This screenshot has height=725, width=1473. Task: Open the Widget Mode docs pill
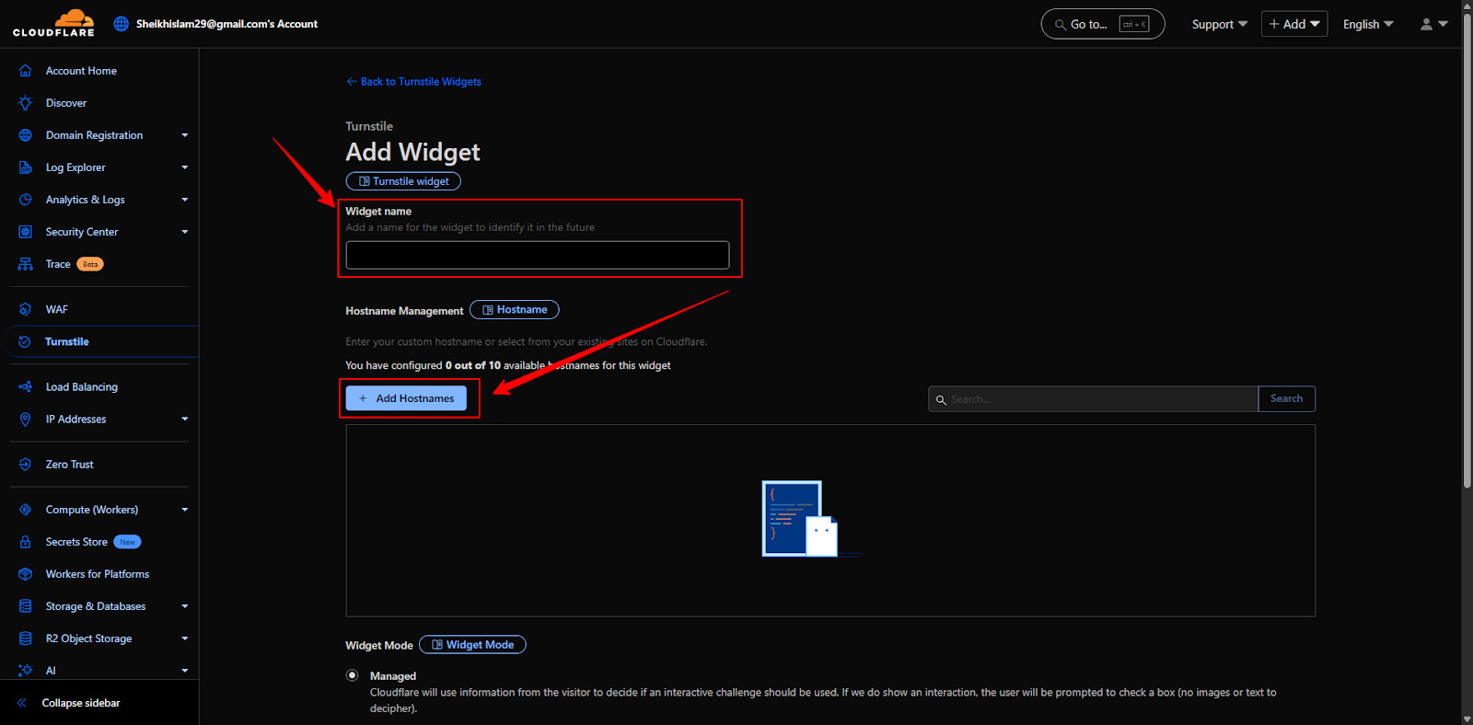click(472, 645)
